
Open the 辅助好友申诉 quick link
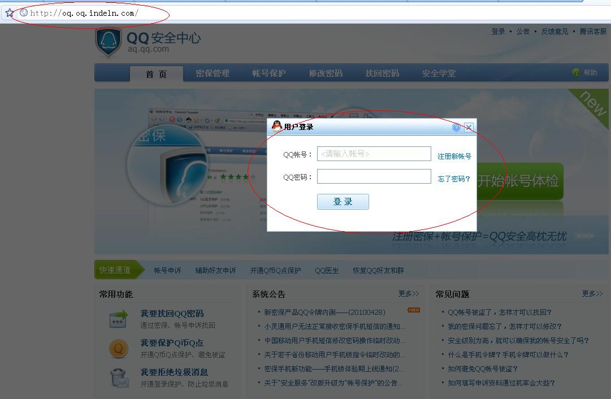(215, 270)
